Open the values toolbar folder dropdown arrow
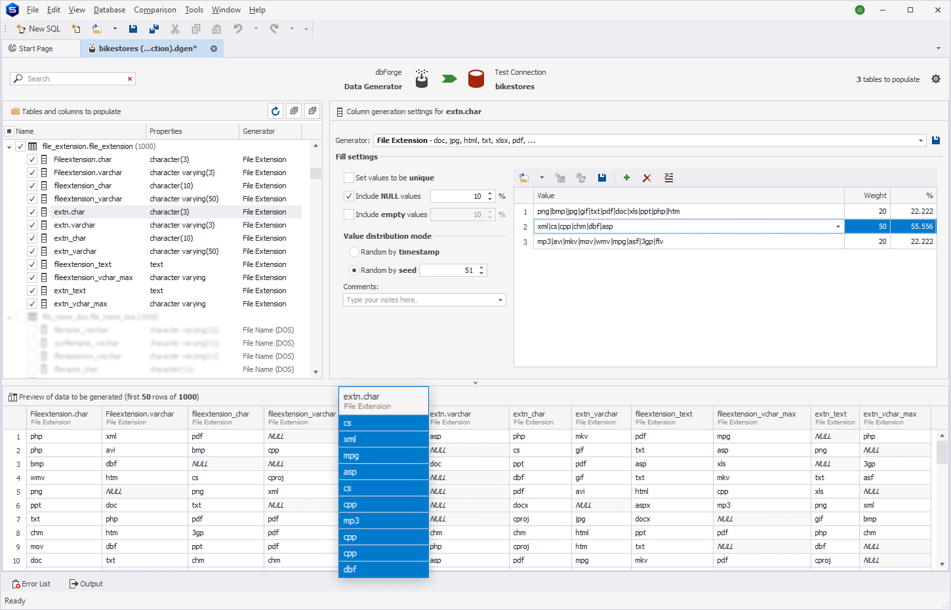This screenshot has height=610, width=951. [542, 178]
